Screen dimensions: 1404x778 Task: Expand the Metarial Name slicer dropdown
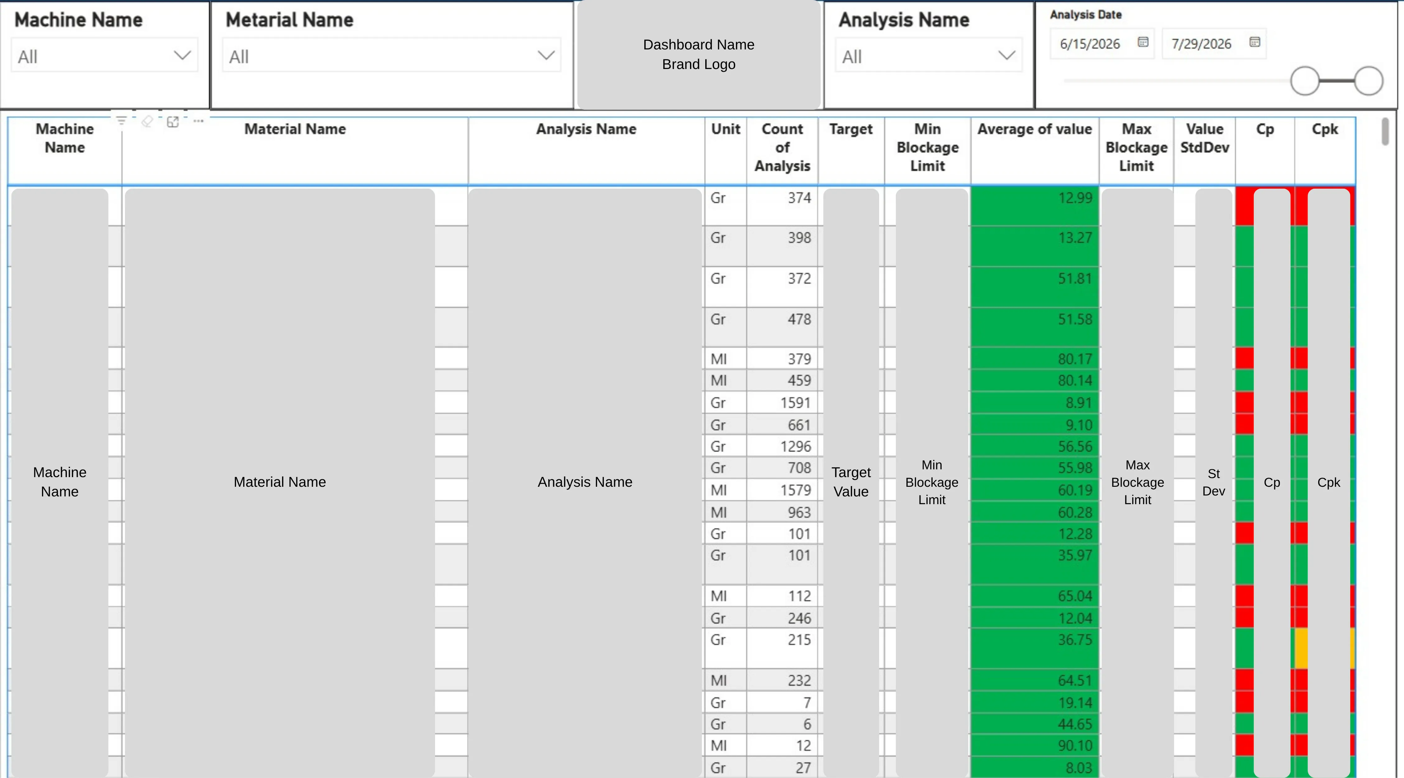tap(546, 56)
